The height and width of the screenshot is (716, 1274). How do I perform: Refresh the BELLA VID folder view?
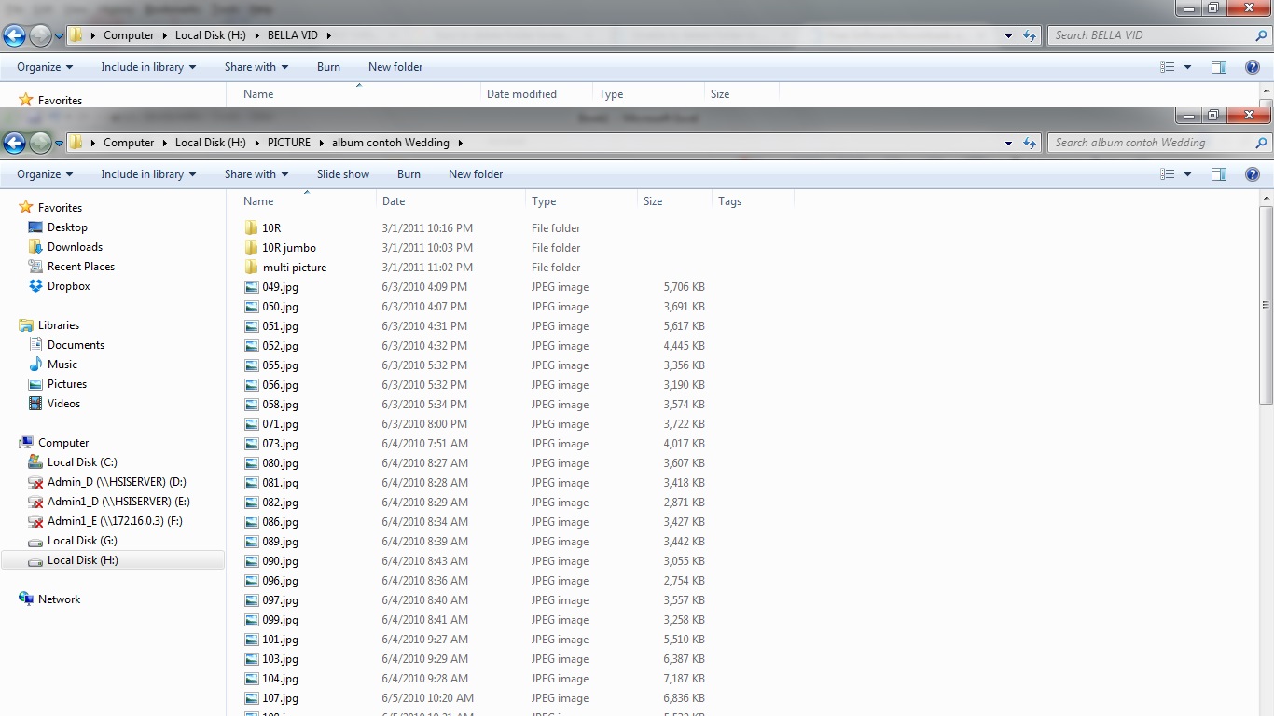pos(1030,35)
